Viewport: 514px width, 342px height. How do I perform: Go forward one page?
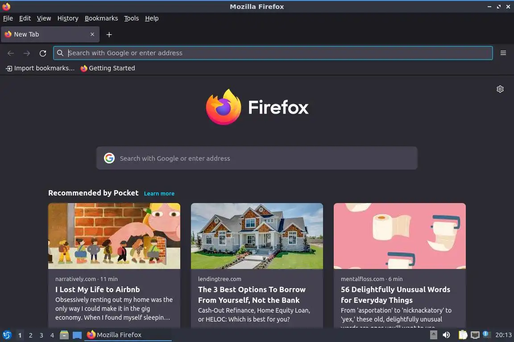click(27, 53)
